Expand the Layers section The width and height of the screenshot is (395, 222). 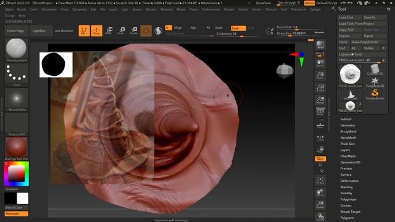[345, 150]
